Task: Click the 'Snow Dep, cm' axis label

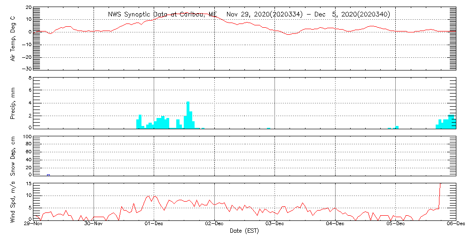Action: click(13, 157)
